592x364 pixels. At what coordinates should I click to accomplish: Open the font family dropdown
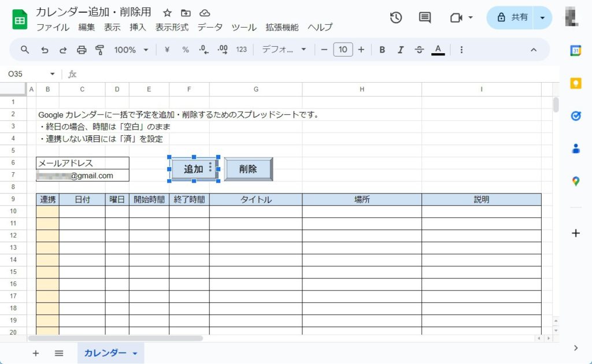(284, 50)
